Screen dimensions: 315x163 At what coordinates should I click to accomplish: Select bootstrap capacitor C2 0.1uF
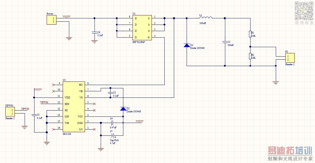click(110, 93)
